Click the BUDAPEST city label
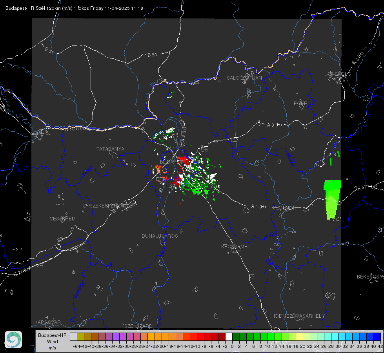Viewport: 384px width, 353px height. click(172, 162)
